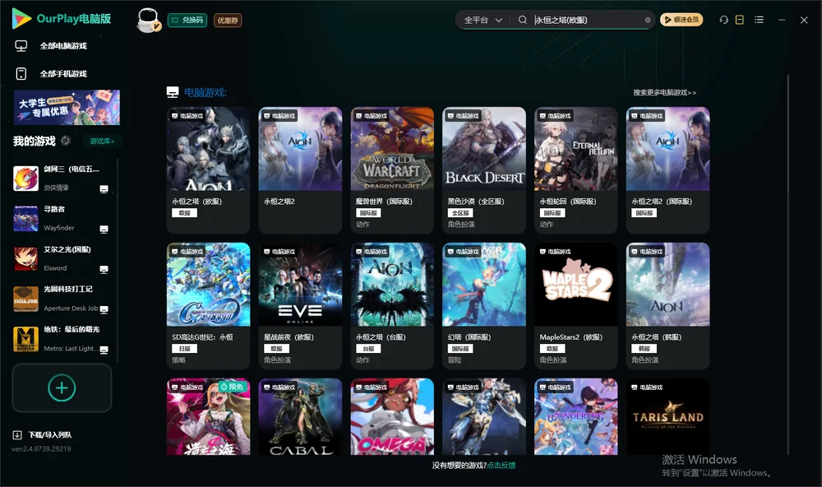The height and width of the screenshot is (487, 822).
Task: Click the 点击反馈 feedback link
Action: pos(501,466)
